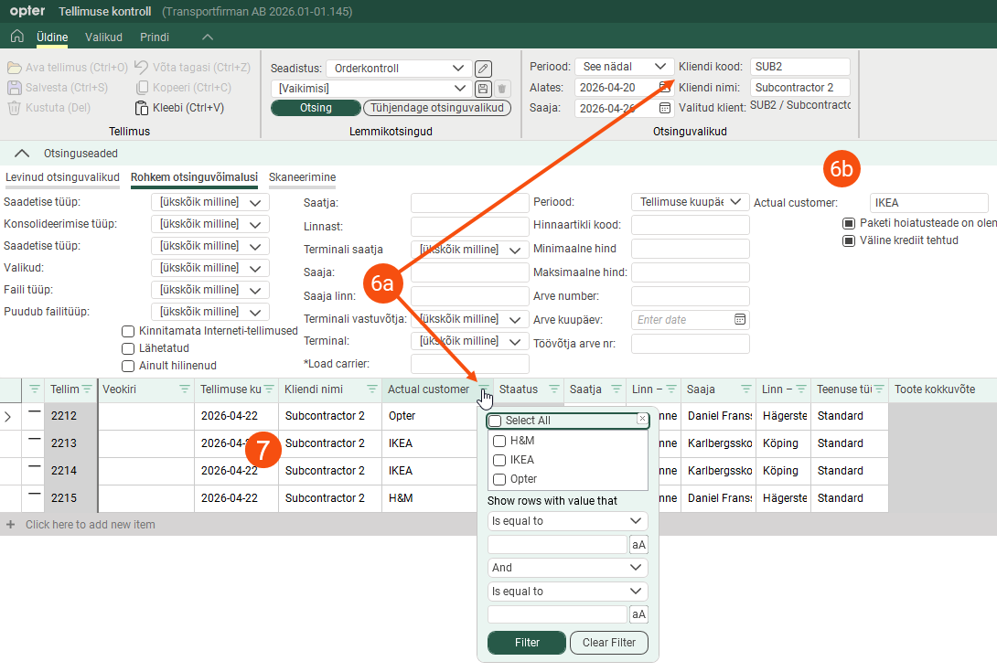Close the filter popup with x icon
This screenshot has height=672, width=997.
pos(642,419)
